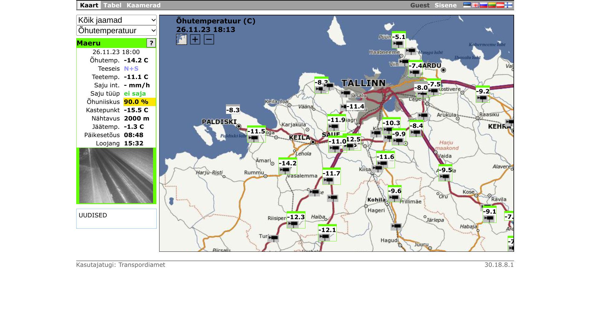Screen dimensions: 590x332
Task: Open the Kaart tab
Action: point(89,5)
